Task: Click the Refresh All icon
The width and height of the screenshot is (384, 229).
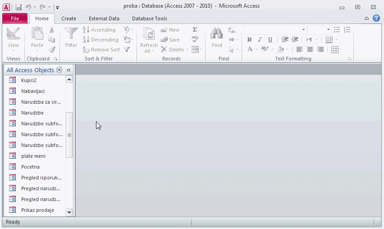Action: pos(149,34)
